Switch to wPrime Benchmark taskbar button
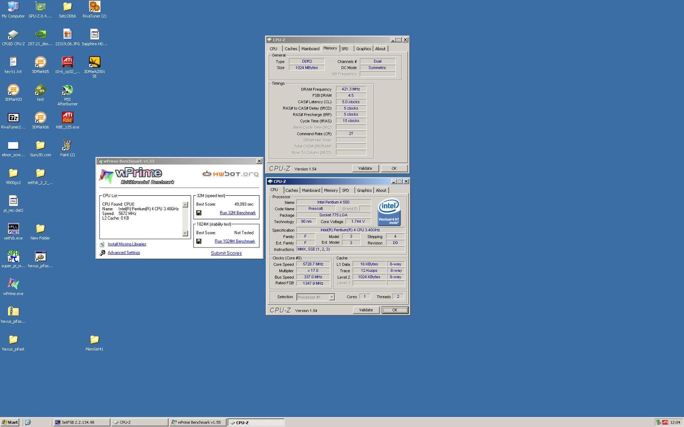684x427 pixels. (198, 422)
